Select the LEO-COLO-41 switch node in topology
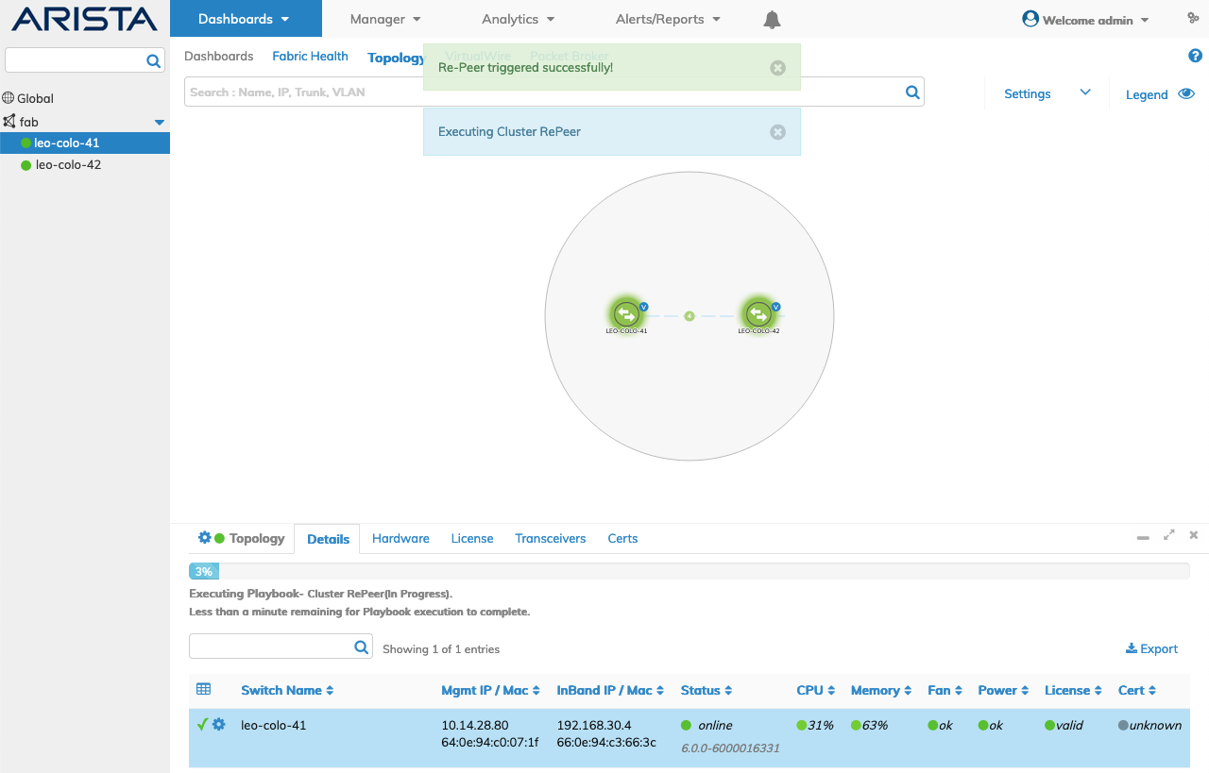The image size is (1209, 773). pyautogui.click(x=626, y=313)
